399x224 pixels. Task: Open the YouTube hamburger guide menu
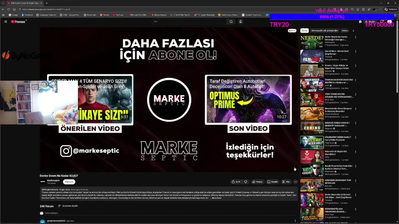coord(6,22)
